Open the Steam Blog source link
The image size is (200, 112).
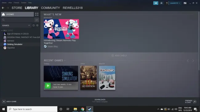(x=51, y=46)
